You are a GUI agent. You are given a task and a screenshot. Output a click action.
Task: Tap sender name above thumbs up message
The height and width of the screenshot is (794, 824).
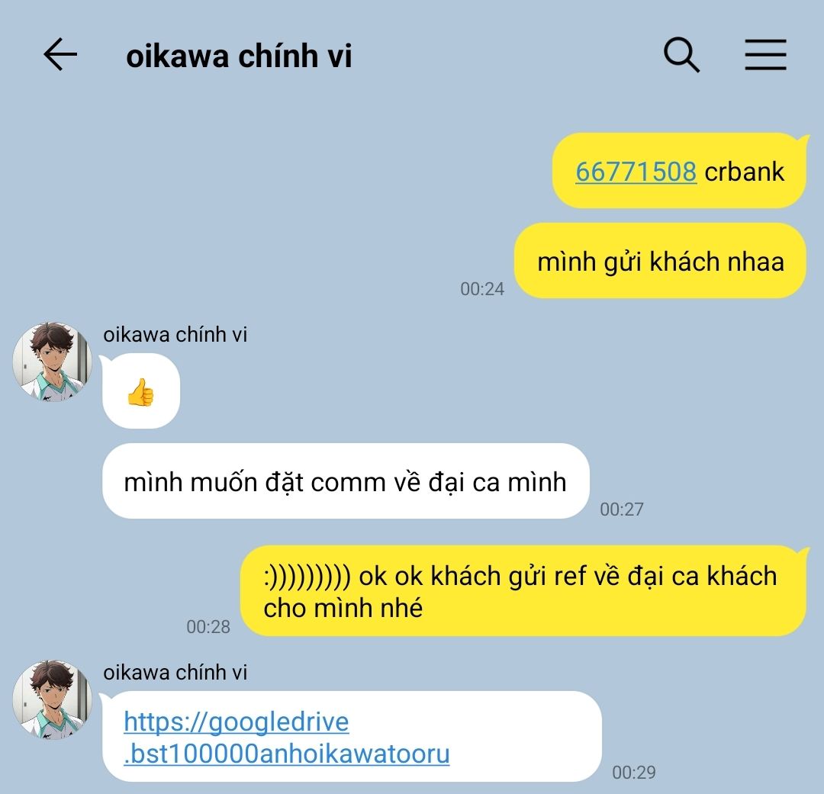tap(175, 335)
